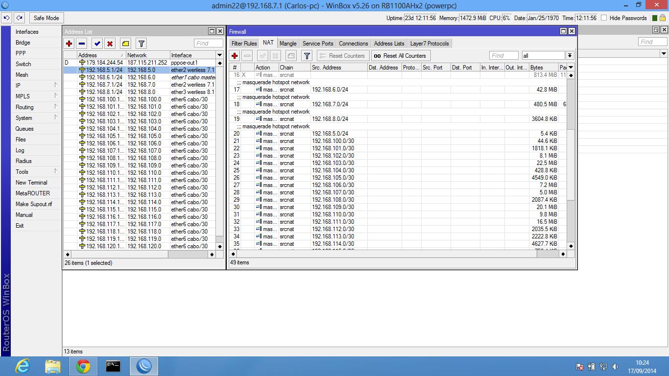Open Internet Explorer from the taskbar
Screen dimensions: 669x376
click(x=23, y=366)
